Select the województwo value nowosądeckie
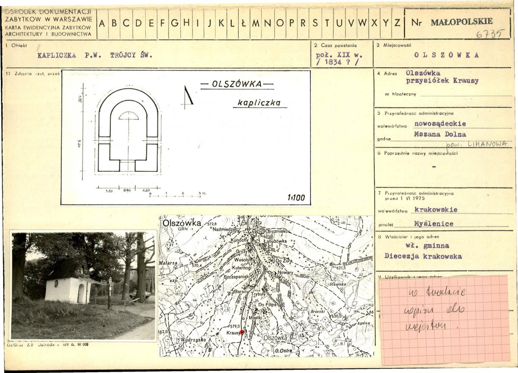The image size is (518, 373). [440, 124]
